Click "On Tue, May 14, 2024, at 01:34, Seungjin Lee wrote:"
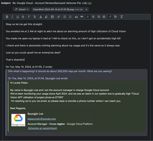Viewport: 153px width, 141px height. (38, 78)
